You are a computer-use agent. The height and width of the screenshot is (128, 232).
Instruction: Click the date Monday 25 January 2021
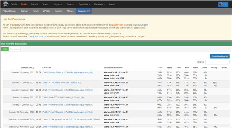click(23, 73)
